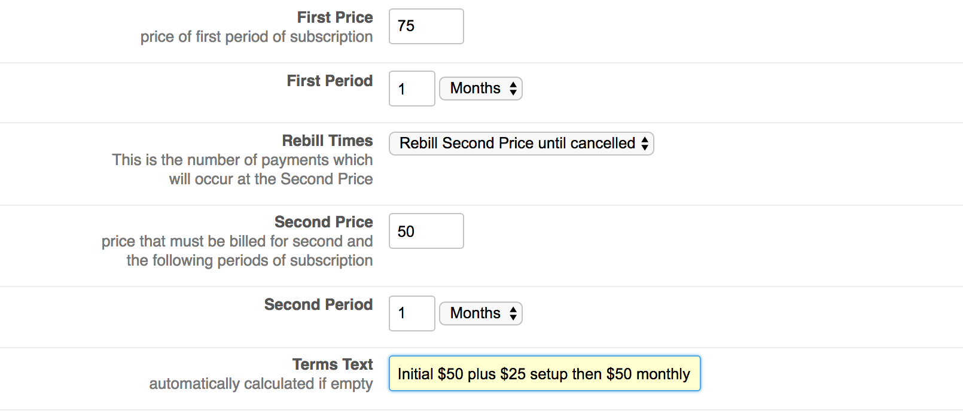Click the "automatically calculated if empty" hint

coord(261,383)
